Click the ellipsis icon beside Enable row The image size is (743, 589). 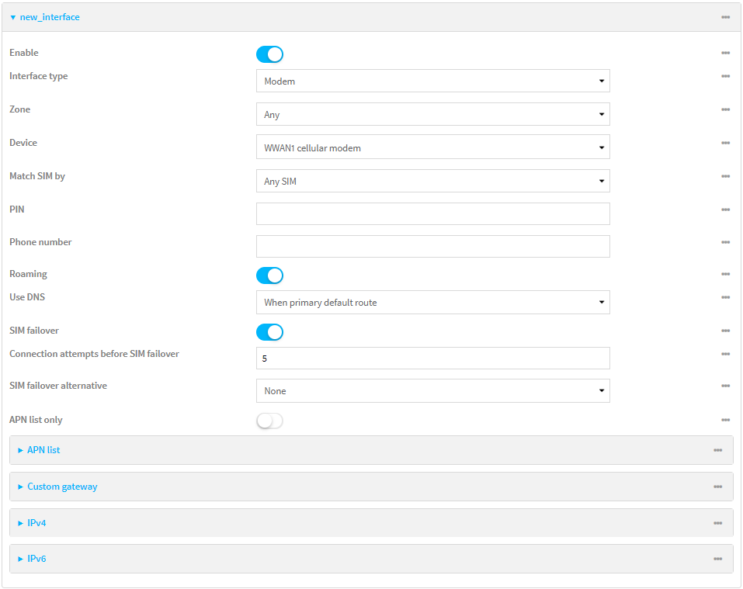(725, 53)
